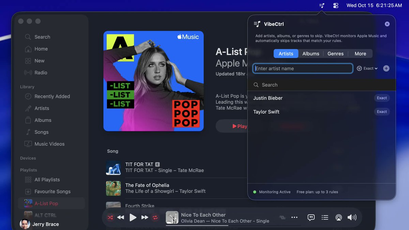The image size is (409, 230).
Task: Click now playing Nice To Each Other artwork
Action: tap(172, 218)
